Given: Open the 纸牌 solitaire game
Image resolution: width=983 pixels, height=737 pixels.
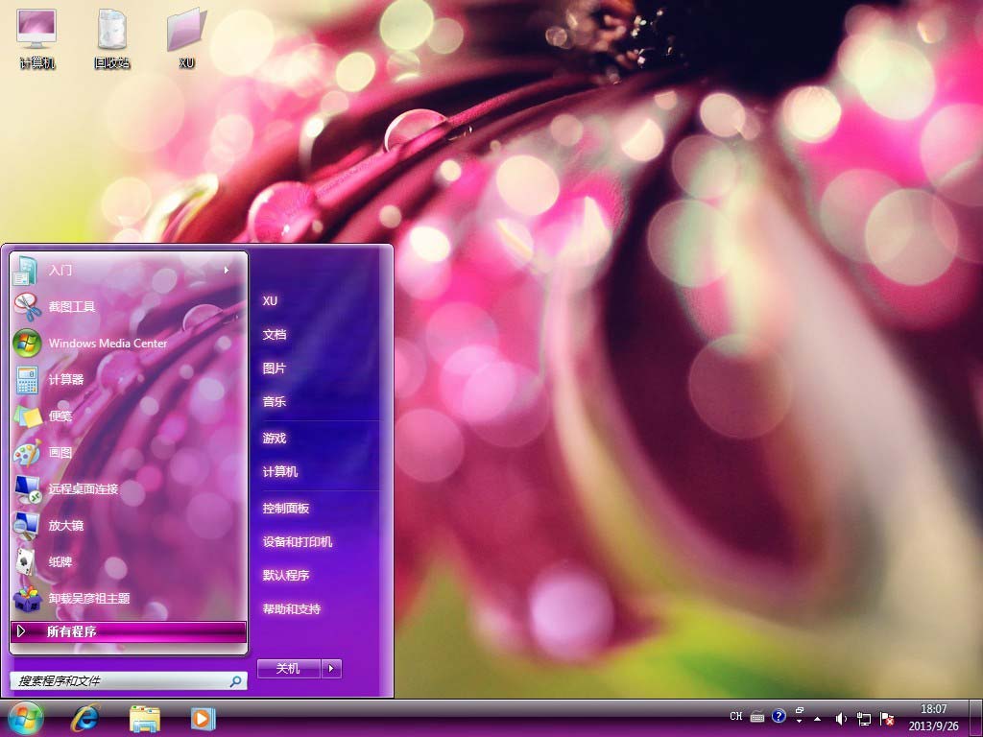Looking at the screenshot, I should click(x=60, y=561).
